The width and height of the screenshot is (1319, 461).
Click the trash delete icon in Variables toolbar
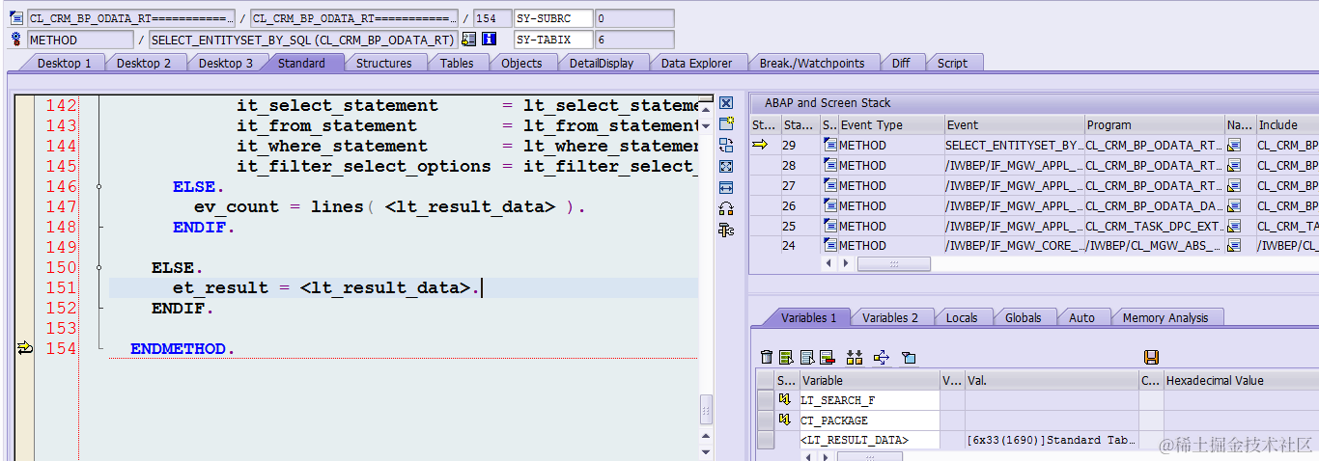point(767,358)
